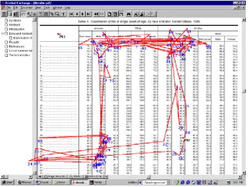Open Find with the binoculars icon
Image resolution: width=248 pixels, height=187 pixels.
tap(129, 14)
